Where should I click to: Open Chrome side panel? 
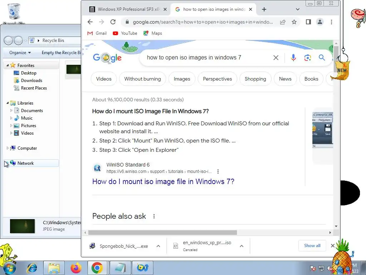tap(308, 22)
